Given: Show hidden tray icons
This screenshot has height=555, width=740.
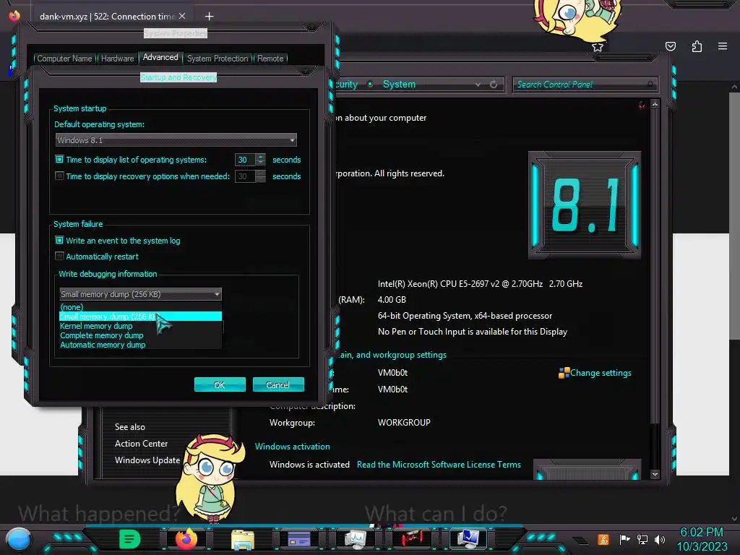Looking at the screenshot, I should (x=580, y=541).
